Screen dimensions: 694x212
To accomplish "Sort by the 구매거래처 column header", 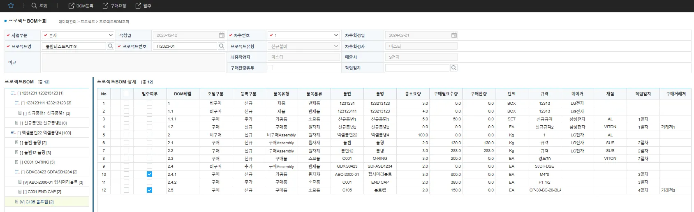I will coord(676,94).
